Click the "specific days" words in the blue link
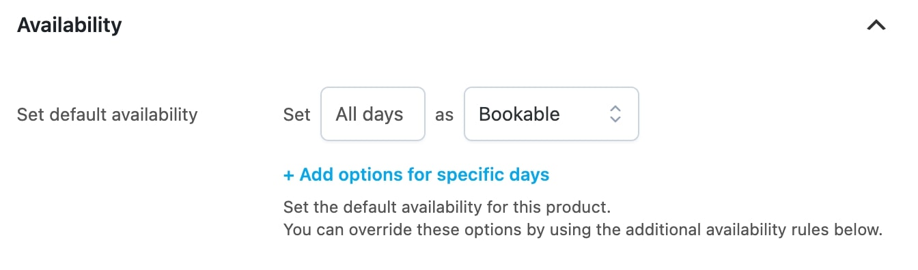Image resolution: width=918 pixels, height=270 pixels. 493,175
